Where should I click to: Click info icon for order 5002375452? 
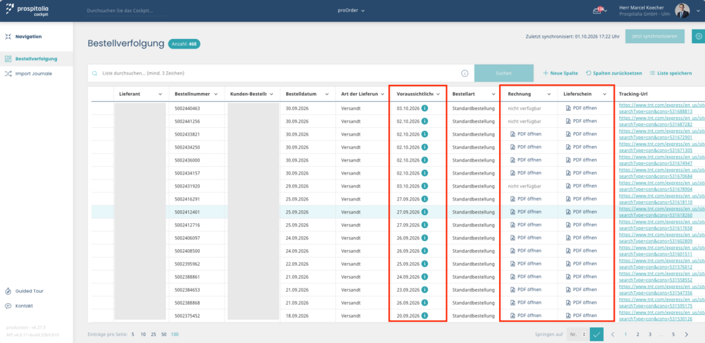pyautogui.click(x=425, y=316)
